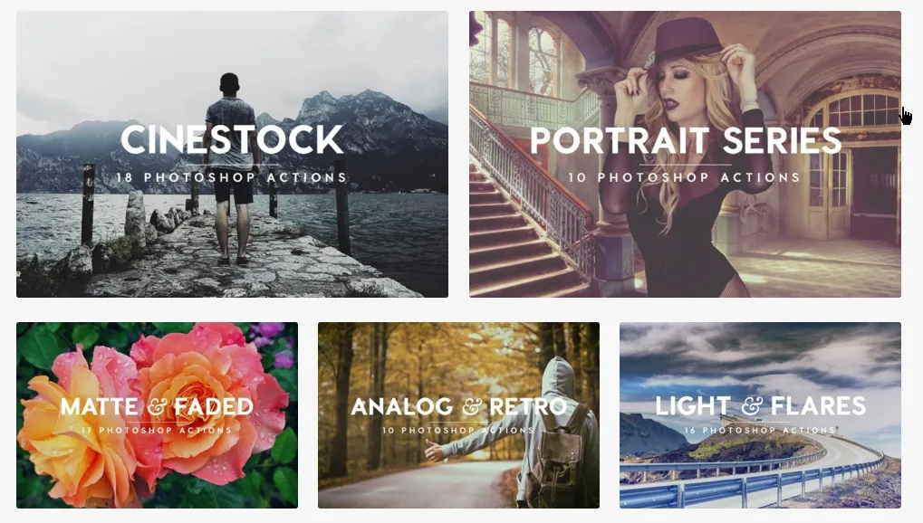Image resolution: width=923 pixels, height=523 pixels.
Task: Click the CINESTOCK title text
Action: 232,139
